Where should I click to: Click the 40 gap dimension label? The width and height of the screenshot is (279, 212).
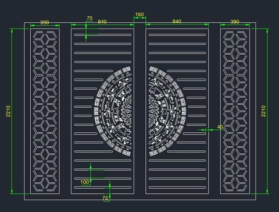(220, 127)
